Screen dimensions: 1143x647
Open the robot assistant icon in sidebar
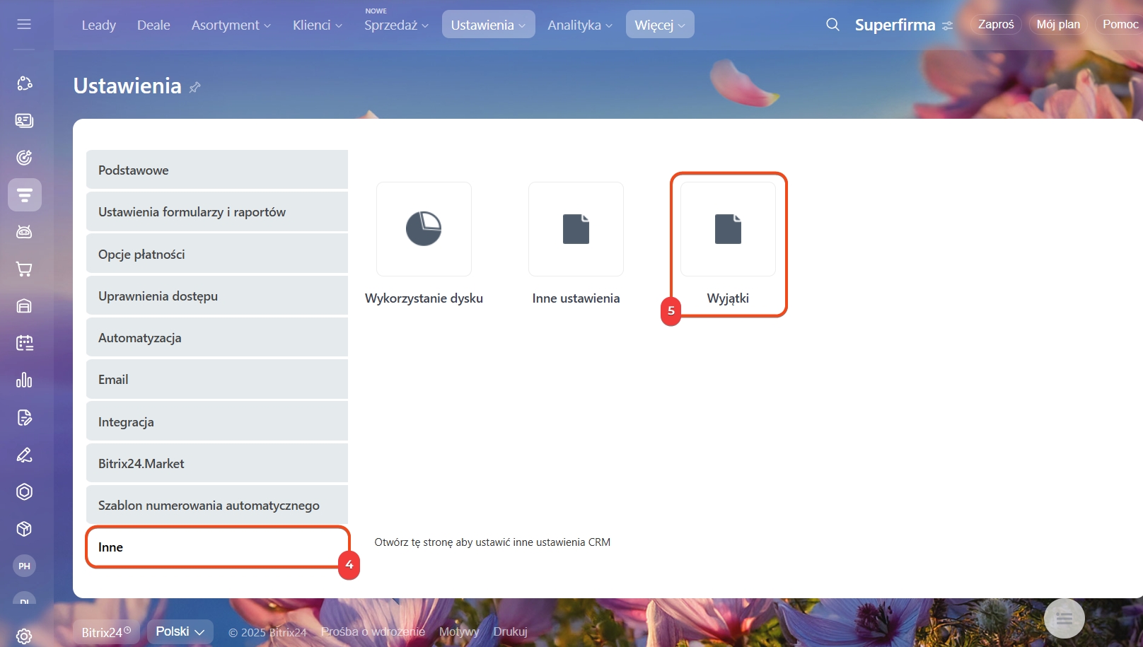(24, 232)
